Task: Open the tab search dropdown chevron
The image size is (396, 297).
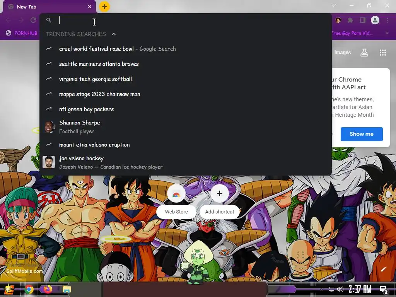Action: coord(334,5)
